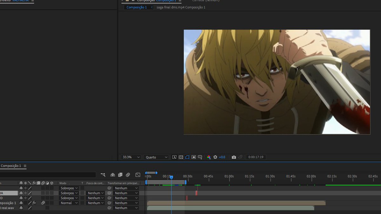The height and width of the screenshot is (214, 381).
Task: Toggle hide shy layers in timeline
Action: (112, 175)
